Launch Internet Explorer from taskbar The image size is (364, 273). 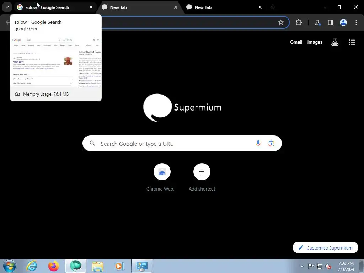click(x=32, y=266)
